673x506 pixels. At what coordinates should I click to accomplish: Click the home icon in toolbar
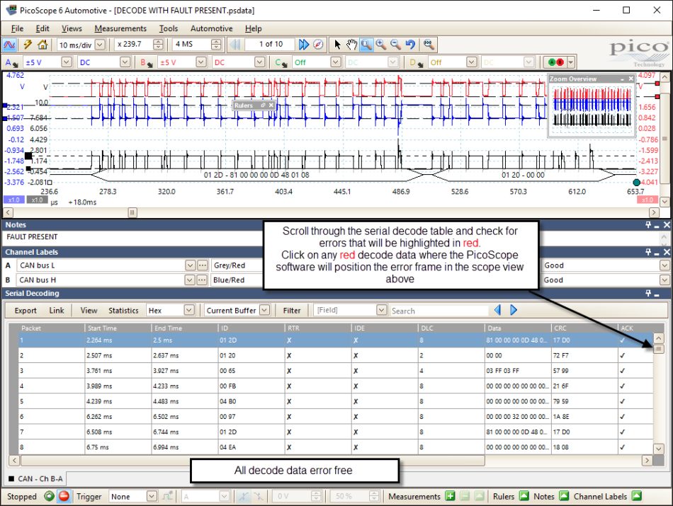pyautogui.click(x=42, y=45)
